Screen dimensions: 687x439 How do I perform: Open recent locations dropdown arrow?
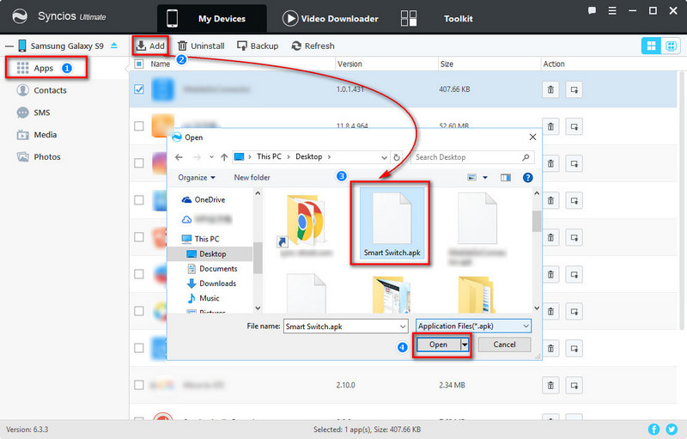(211, 157)
